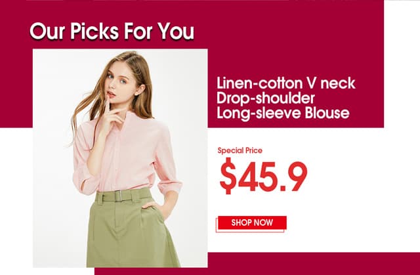Viewport: 420px width, 275px height.
Task: Click the dollar sign of the price
Action: [x=228, y=176]
